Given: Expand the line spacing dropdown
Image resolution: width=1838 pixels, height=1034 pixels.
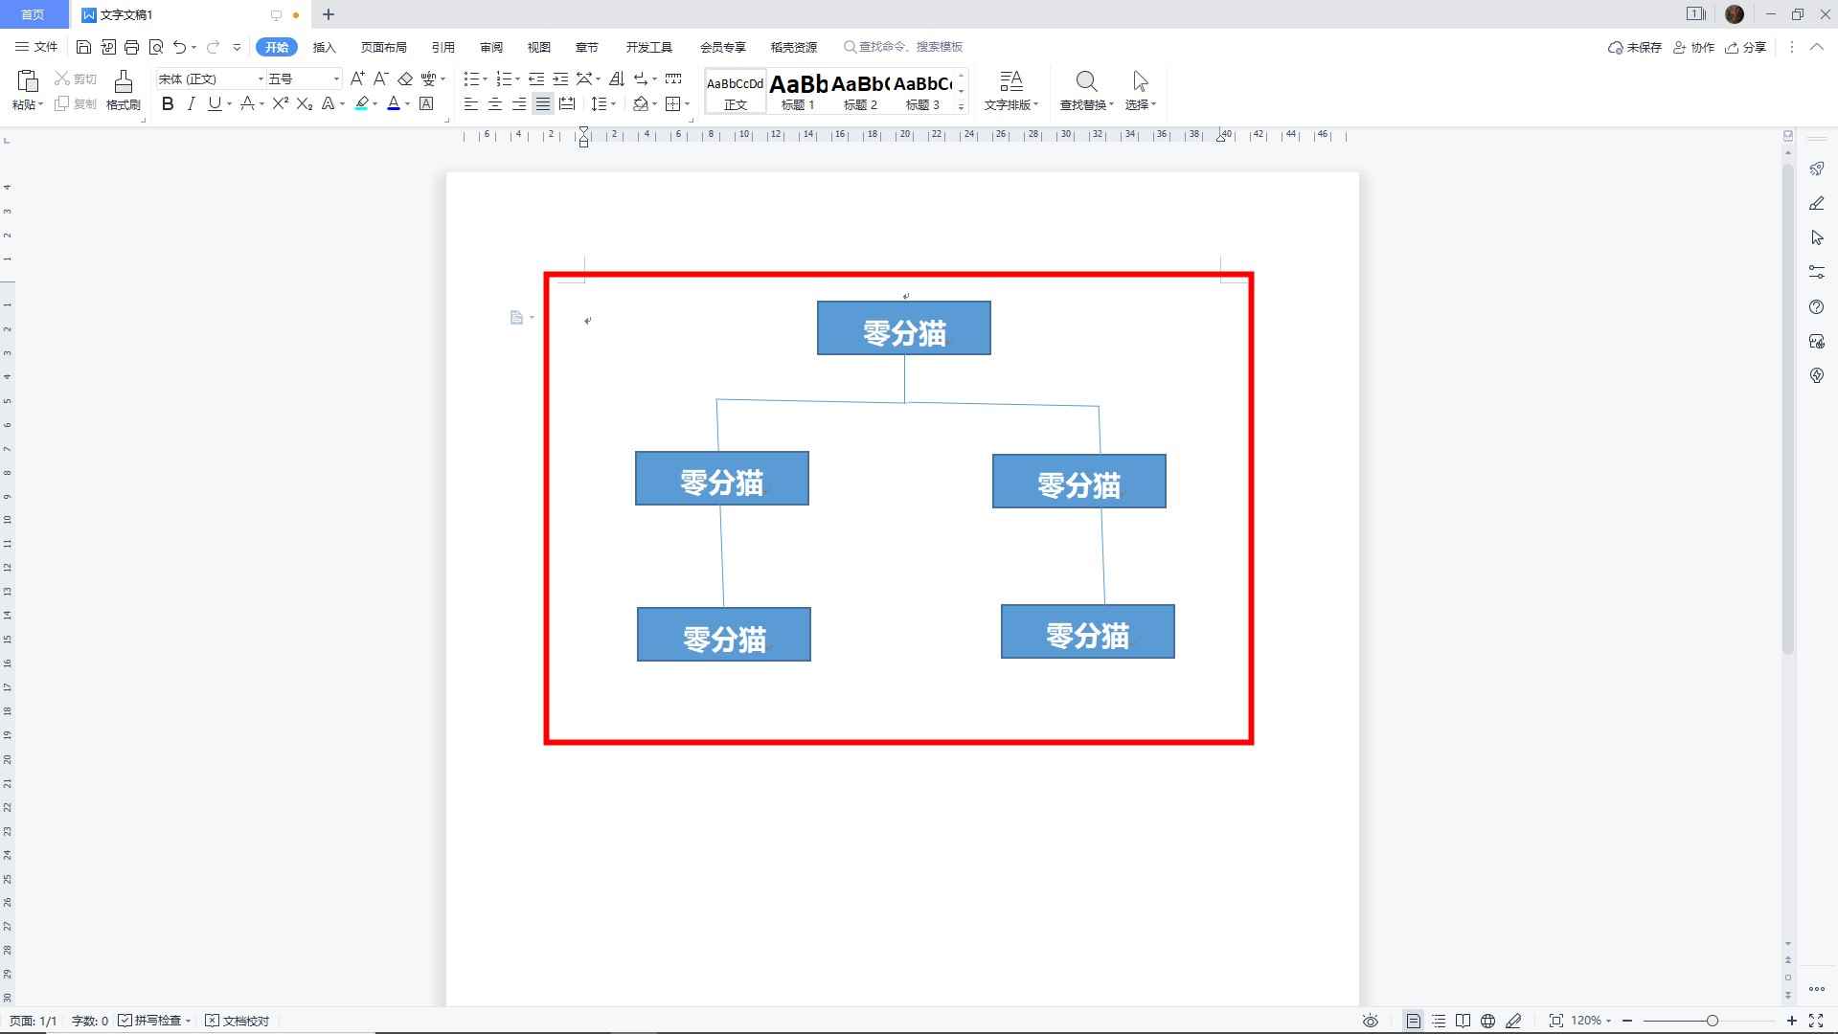Looking at the screenshot, I should coord(604,103).
